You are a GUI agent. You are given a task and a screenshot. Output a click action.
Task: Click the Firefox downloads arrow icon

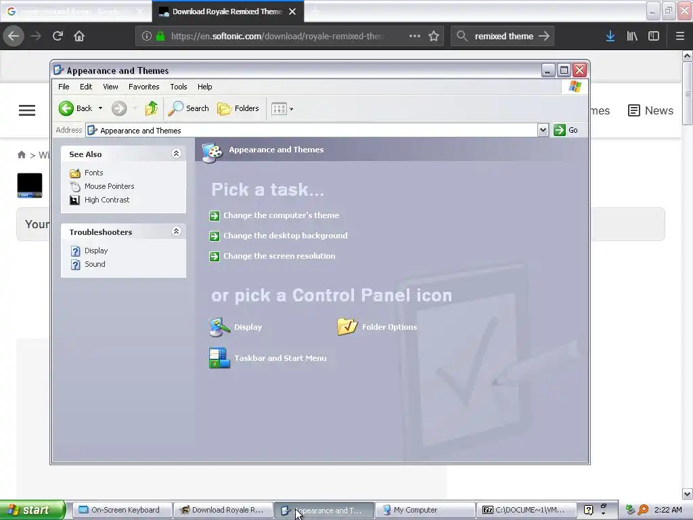click(x=610, y=36)
